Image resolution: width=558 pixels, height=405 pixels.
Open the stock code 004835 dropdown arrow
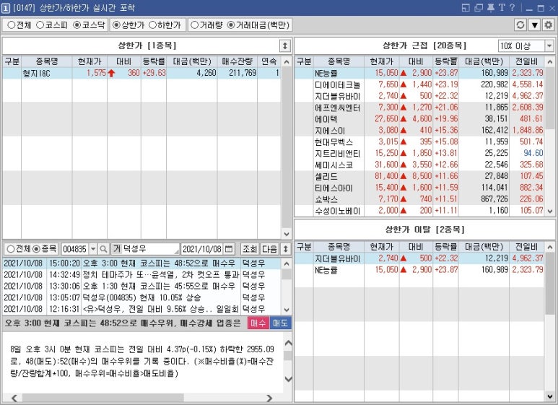[93, 249]
